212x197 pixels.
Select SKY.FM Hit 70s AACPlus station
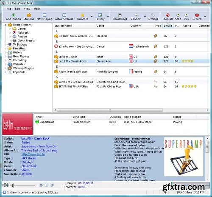tap(131, 86)
